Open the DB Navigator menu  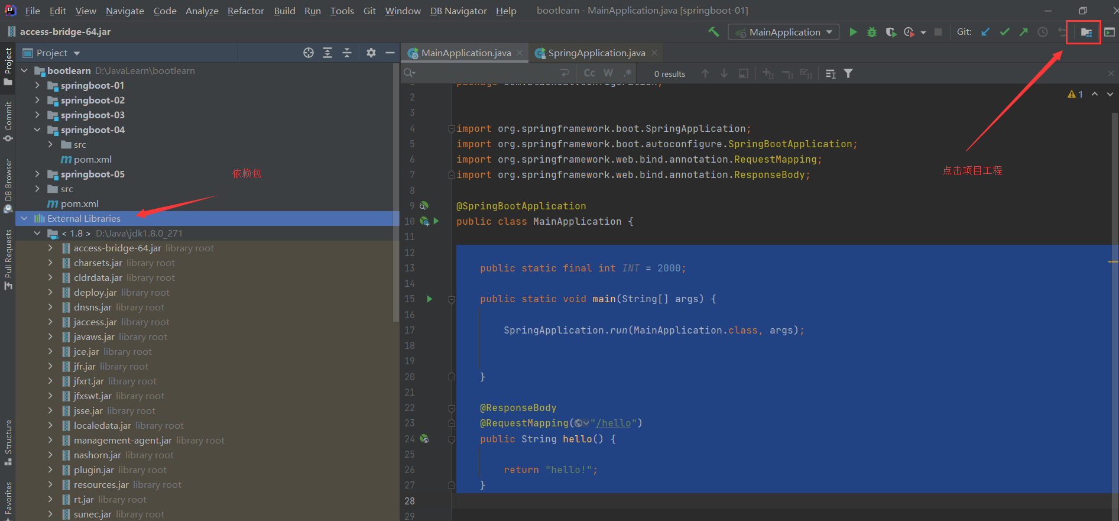(x=458, y=11)
